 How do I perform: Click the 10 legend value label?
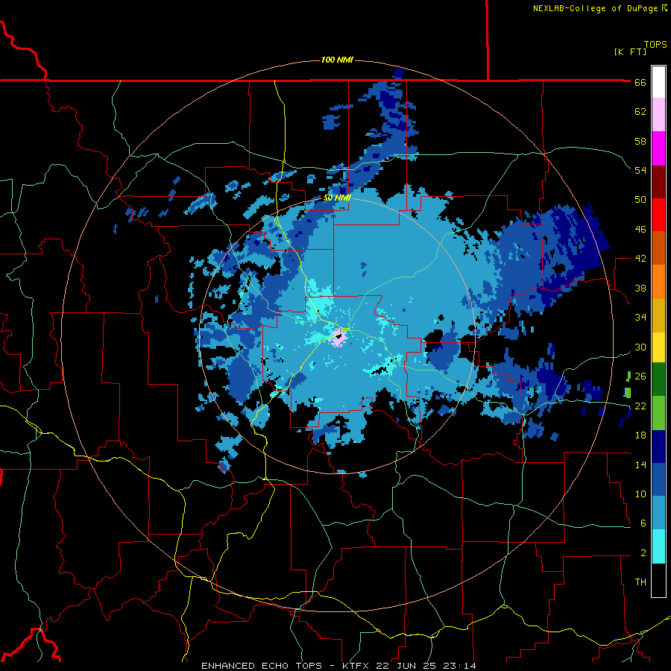640,494
